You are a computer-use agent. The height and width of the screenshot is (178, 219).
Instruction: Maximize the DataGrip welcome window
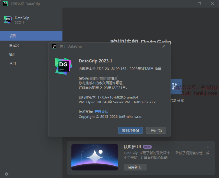[x=199, y=4]
